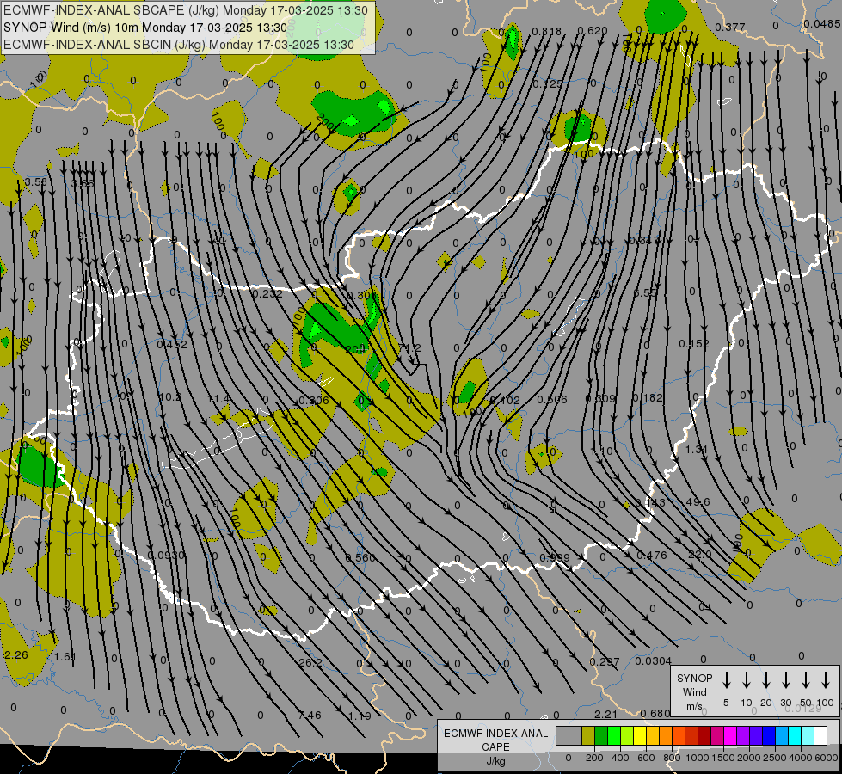The image size is (842, 774).
Task: Click the SBCIN title line in the header
Action: click(179, 45)
